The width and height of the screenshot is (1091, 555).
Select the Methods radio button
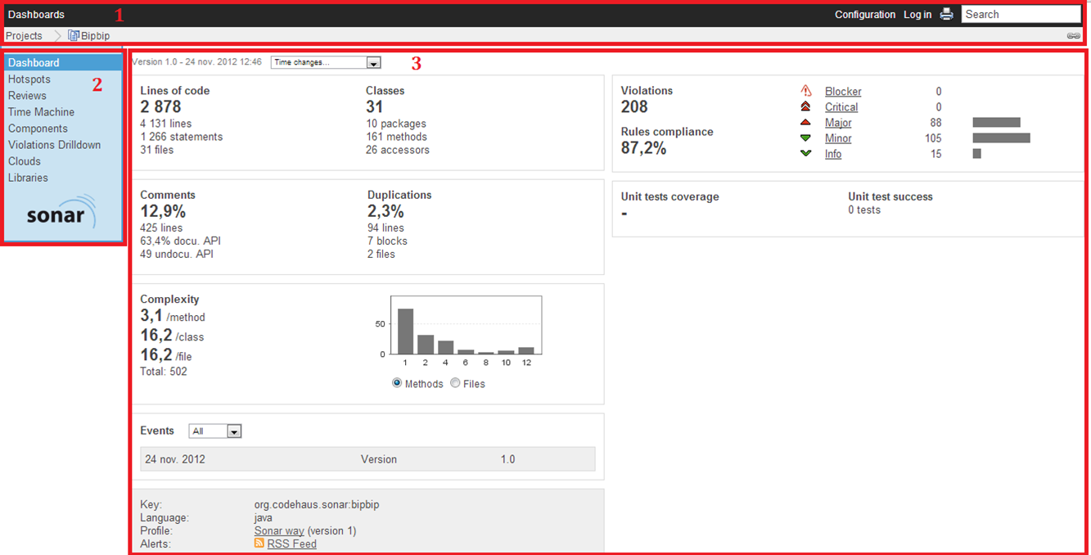397,383
